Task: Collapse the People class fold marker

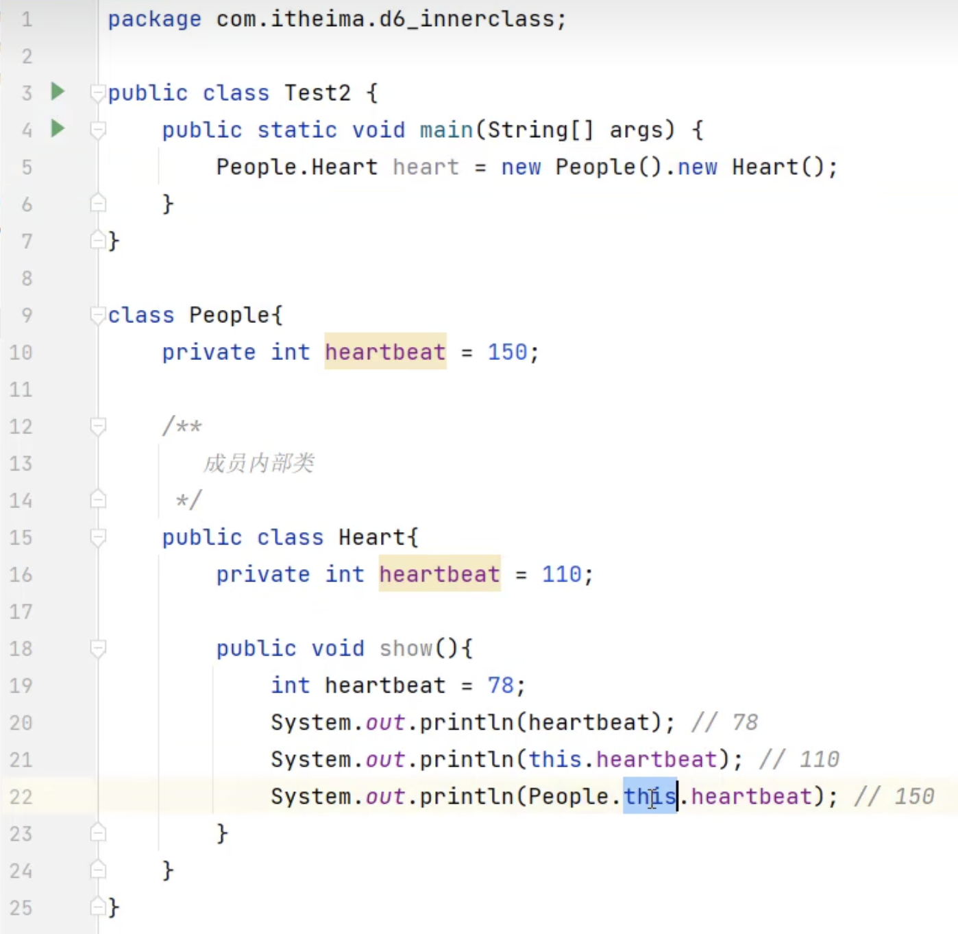Action: pos(98,315)
